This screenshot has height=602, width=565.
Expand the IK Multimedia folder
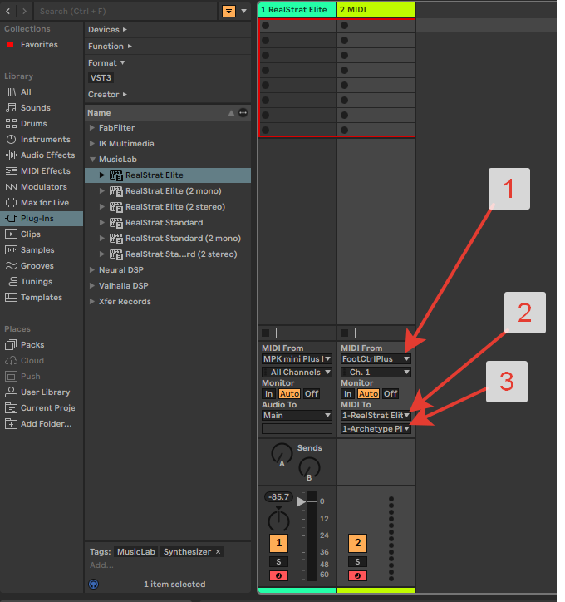92,143
